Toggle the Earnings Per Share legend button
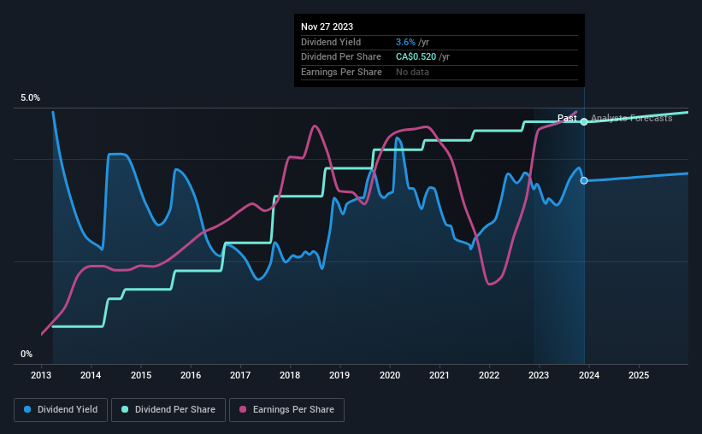The width and height of the screenshot is (702, 434). coord(287,410)
